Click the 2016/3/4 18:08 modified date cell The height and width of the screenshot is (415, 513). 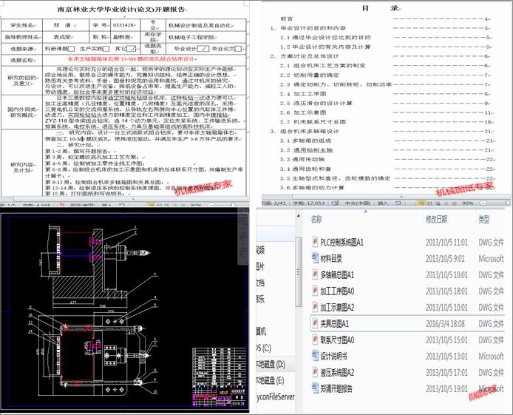click(x=445, y=324)
